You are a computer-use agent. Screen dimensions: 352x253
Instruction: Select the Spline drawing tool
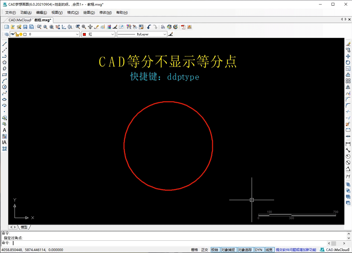click(4, 93)
